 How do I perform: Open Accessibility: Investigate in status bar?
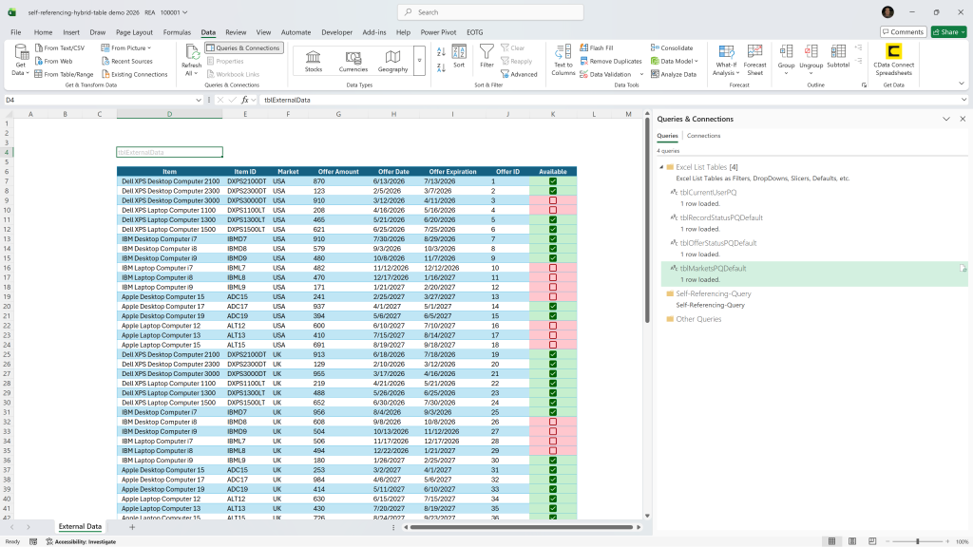click(x=81, y=541)
